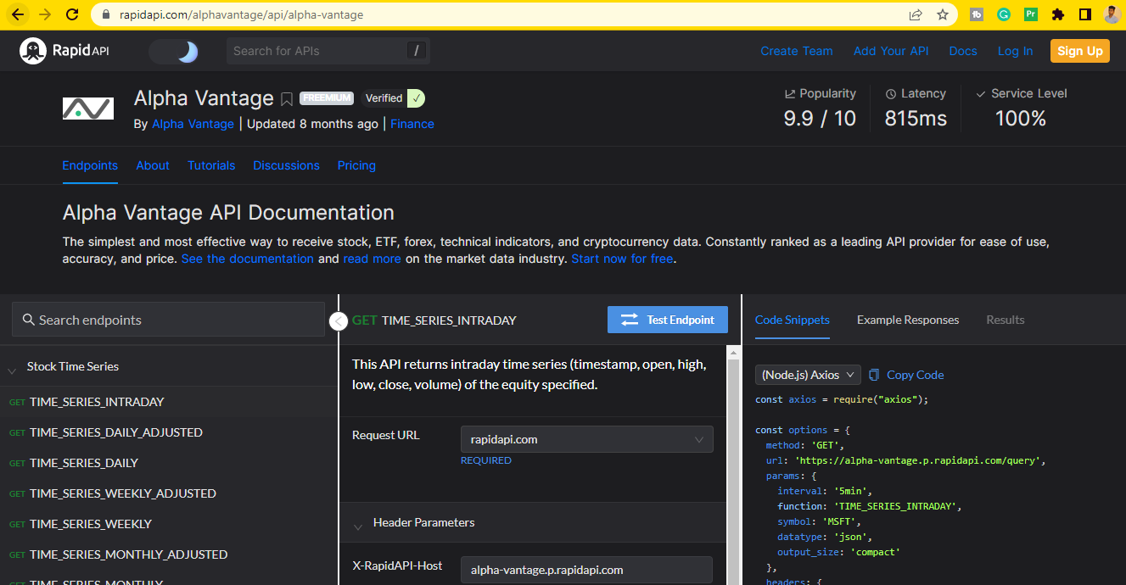Open the first gray extension icon
1126x585 pixels.
point(977,14)
